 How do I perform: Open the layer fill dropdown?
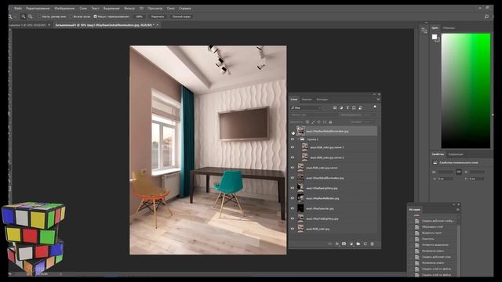coord(369,122)
